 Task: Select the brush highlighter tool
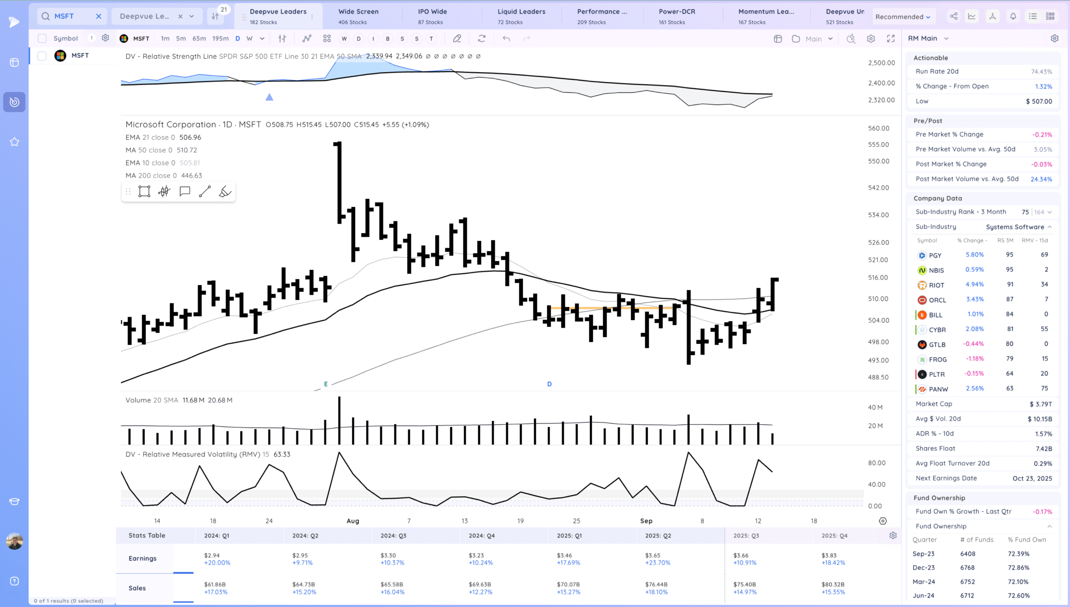[225, 191]
